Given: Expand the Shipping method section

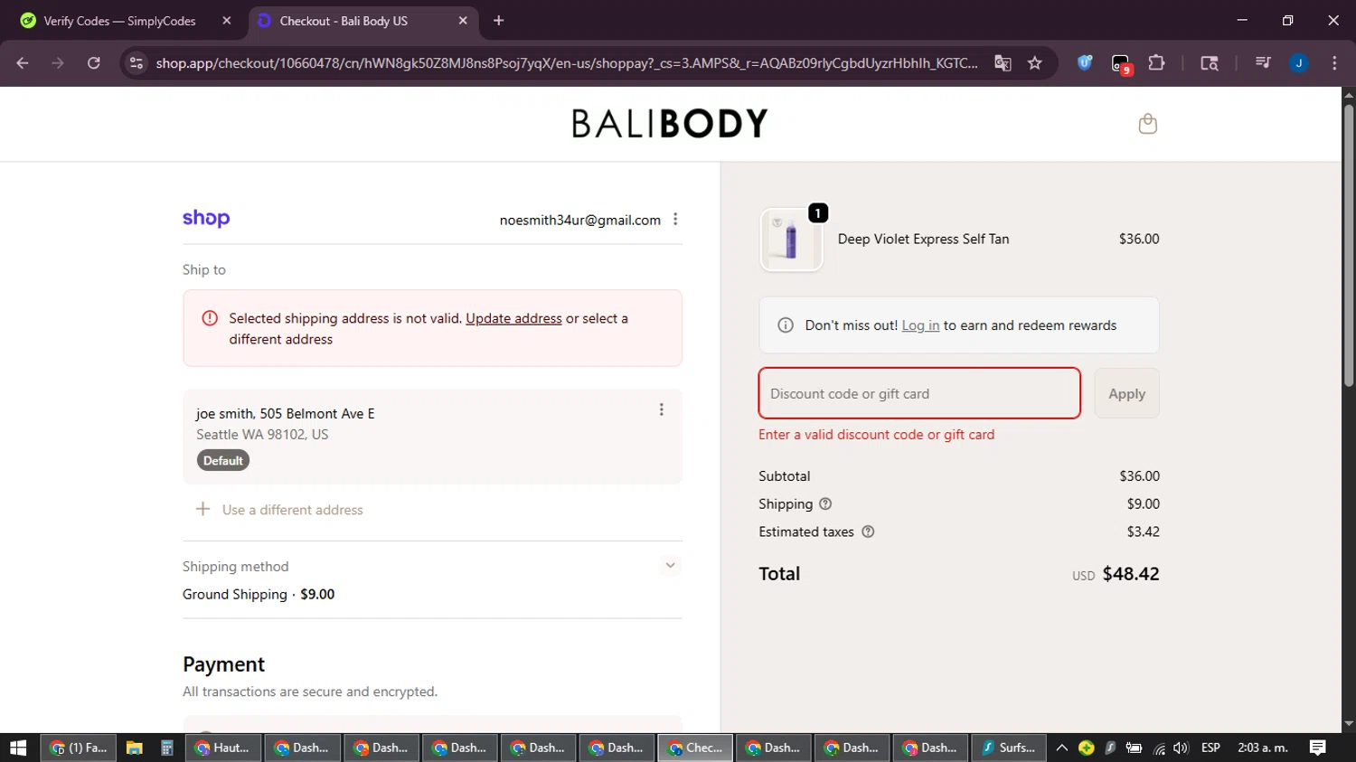Looking at the screenshot, I should (x=670, y=566).
